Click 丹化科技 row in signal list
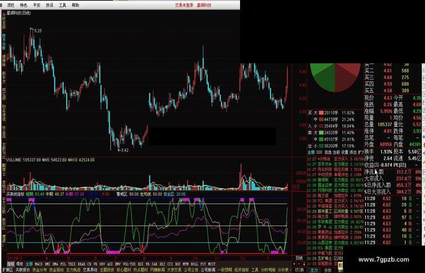425x273 pixels. click(335, 169)
